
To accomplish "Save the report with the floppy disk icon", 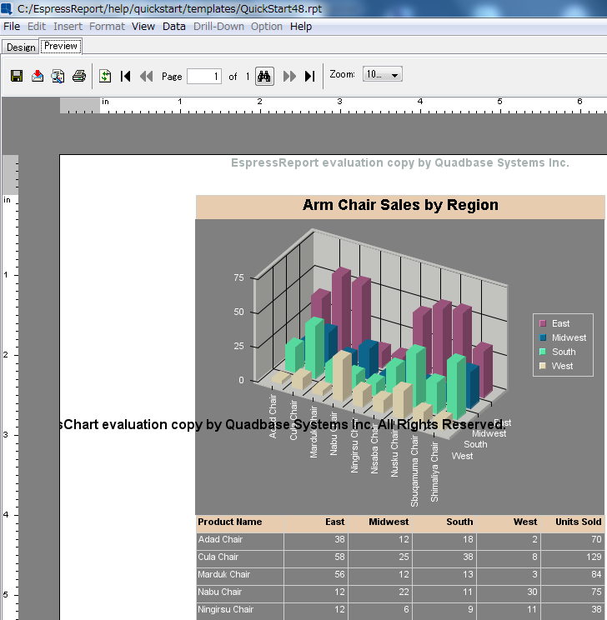I will point(17,76).
